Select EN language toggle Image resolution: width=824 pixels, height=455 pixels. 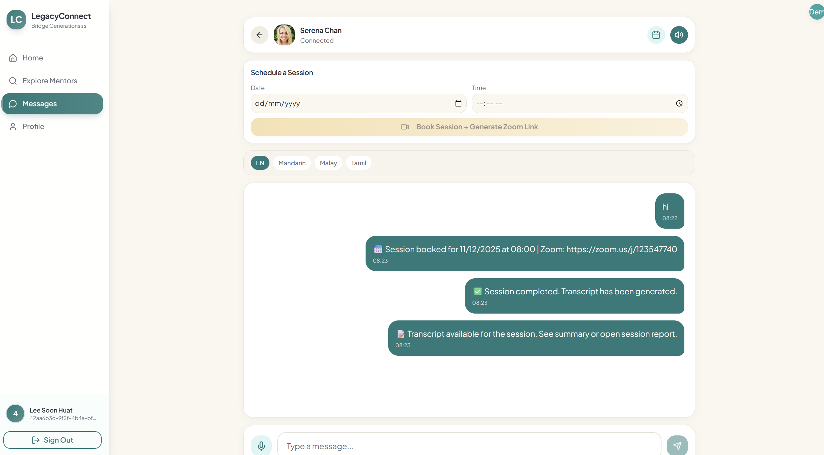[260, 163]
